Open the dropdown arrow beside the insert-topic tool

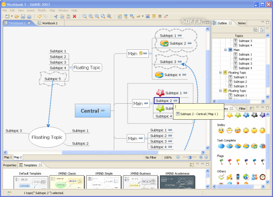click(143, 16)
